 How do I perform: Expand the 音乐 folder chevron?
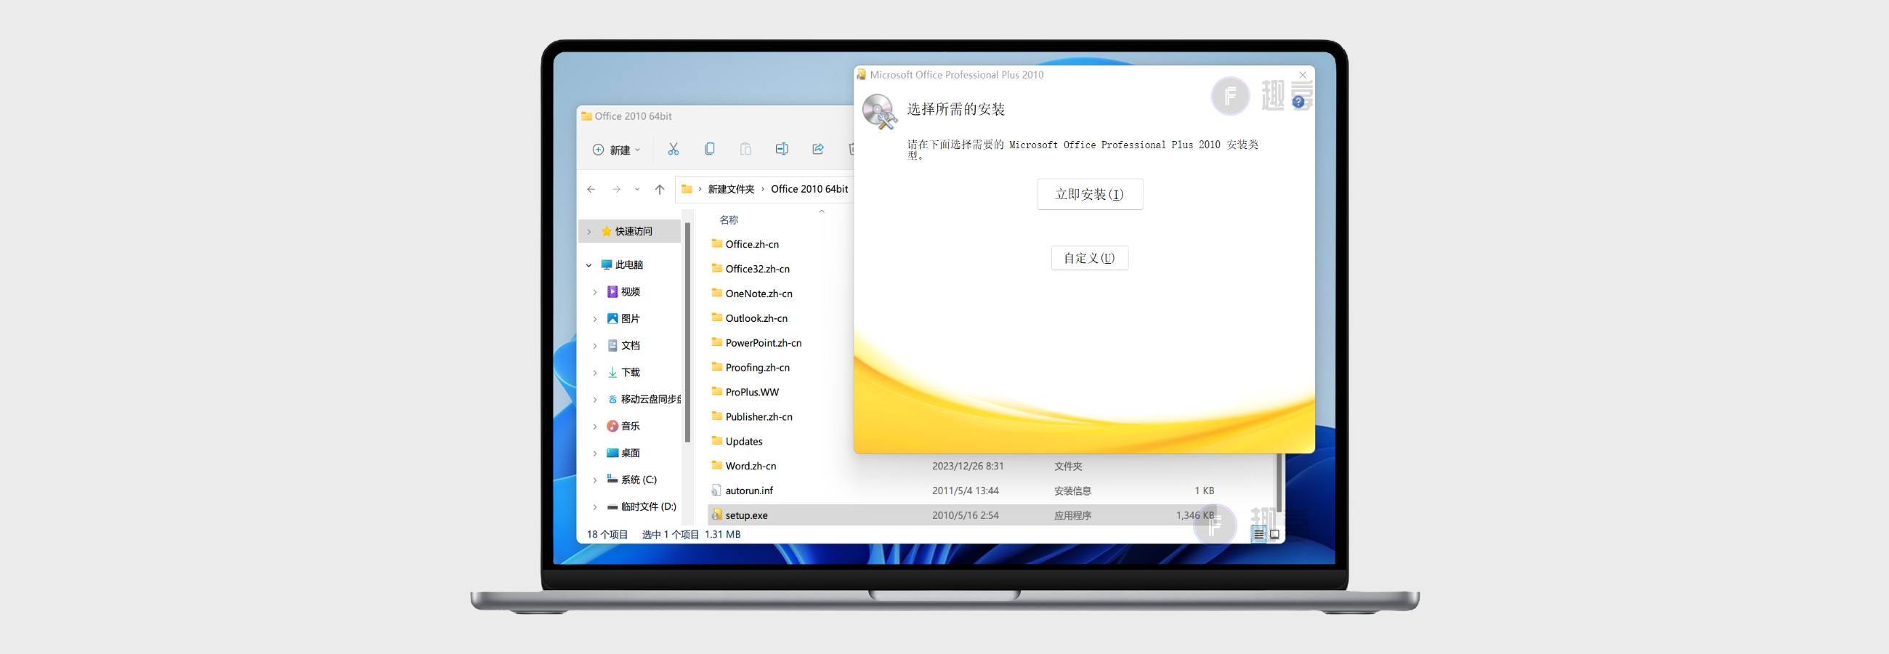[595, 426]
